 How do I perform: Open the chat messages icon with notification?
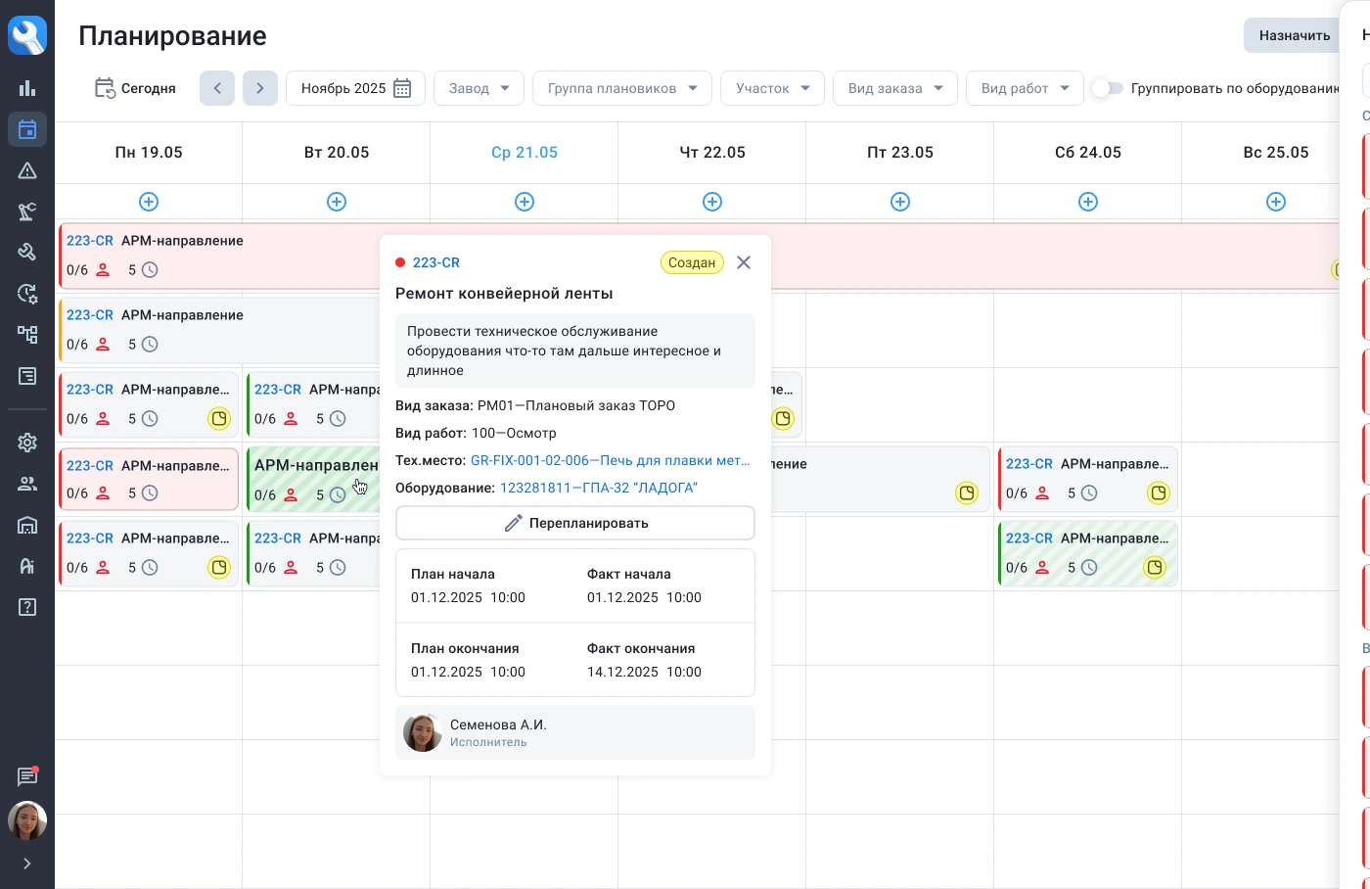click(x=27, y=776)
